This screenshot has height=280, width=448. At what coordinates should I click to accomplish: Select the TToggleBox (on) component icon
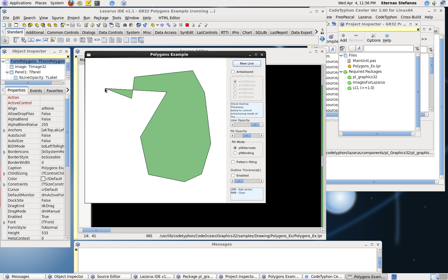pyautogui.click(x=60, y=40)
